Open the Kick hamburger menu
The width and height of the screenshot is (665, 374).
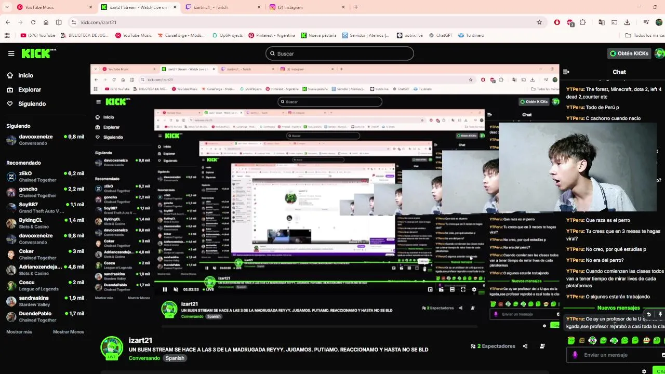[x=11, y=54]
